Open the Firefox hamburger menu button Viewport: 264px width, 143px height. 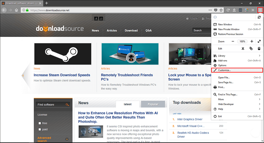pos(260,10)
